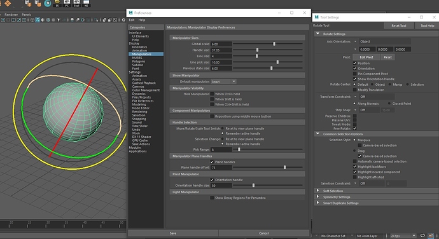439x239 pixels.
Task: Click the Orientation handle size value field
Action: click(221, 186)
